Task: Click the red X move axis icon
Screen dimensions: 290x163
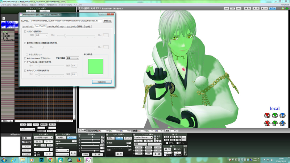Action: point(267,123)
